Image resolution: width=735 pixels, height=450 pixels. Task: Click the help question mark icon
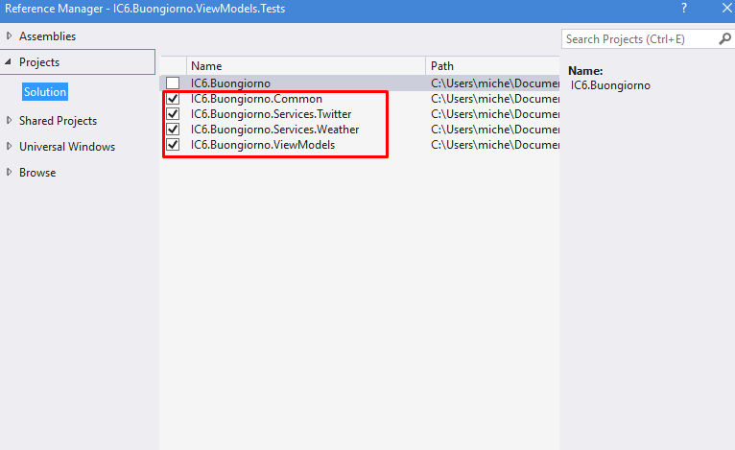684,9
